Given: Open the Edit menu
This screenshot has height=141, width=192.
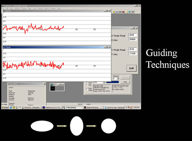Looking at the screenshot, I should 7,8.
